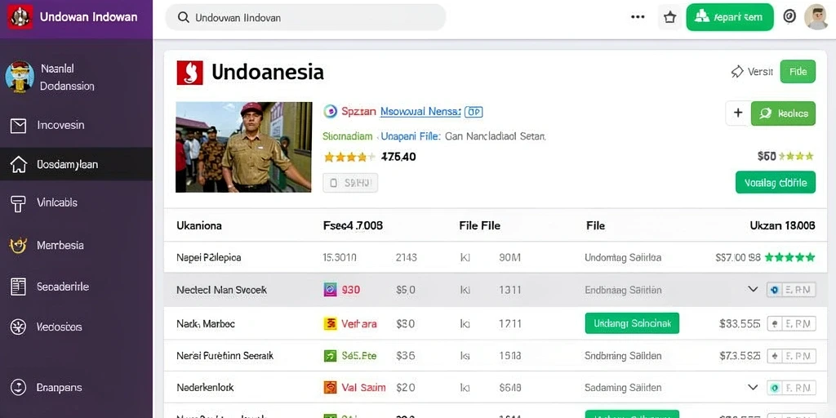Select Uosdamylaan sidebar item
The width and height of the screenshot is (836, 418).
coord(76,164)
